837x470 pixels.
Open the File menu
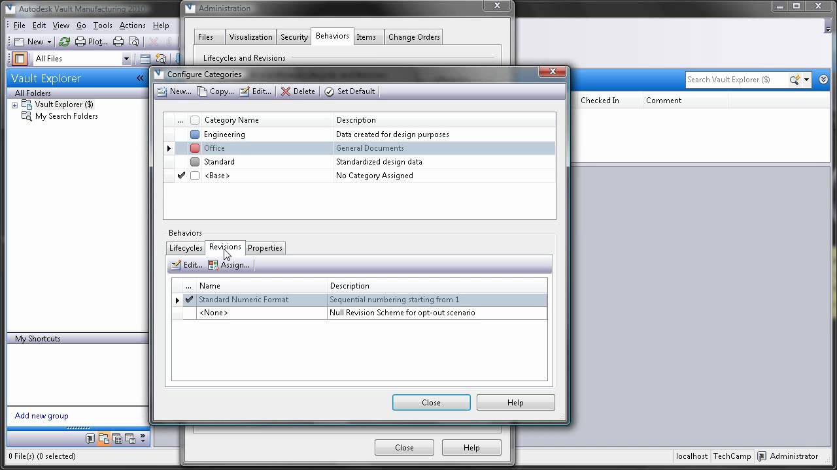pyautogui.click(x=20, y=25)
